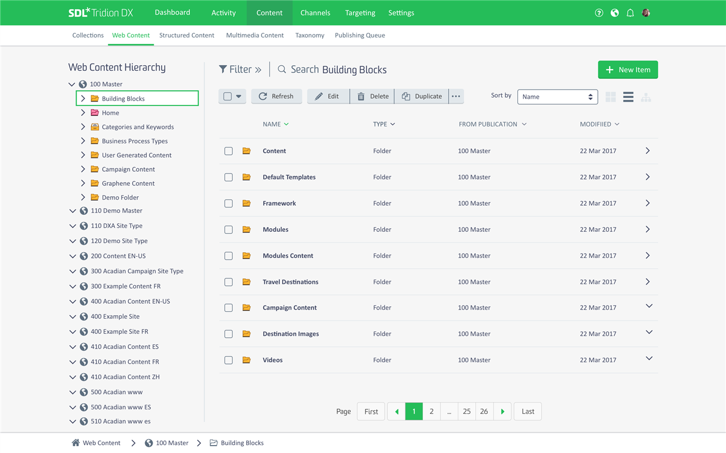The width and height of the screenshot is (726, 453).
Task: Open the Channels top menu
Action: pos(315,12)
